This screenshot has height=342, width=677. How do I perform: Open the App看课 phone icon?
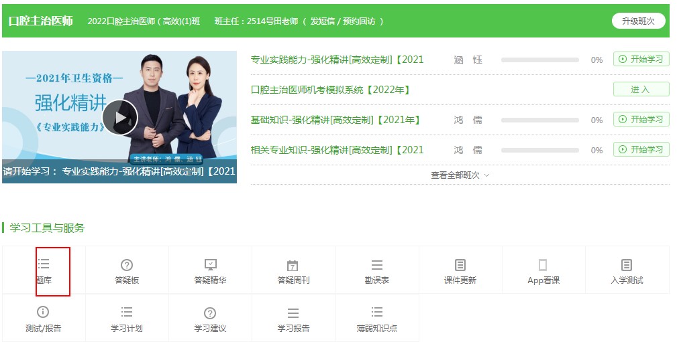coord(543,265)
